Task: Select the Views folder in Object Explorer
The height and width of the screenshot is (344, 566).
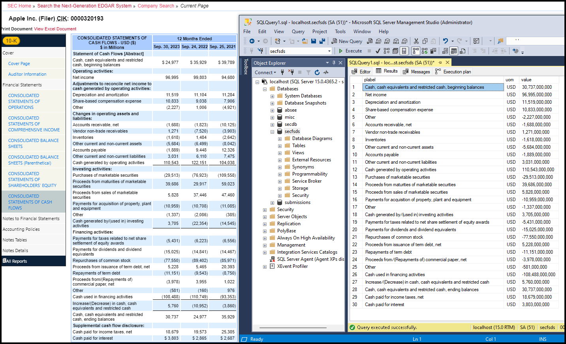Action: (x=298, y=153)
